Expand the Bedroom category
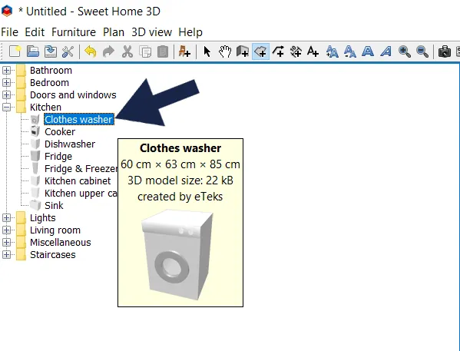 click(6, 83)
